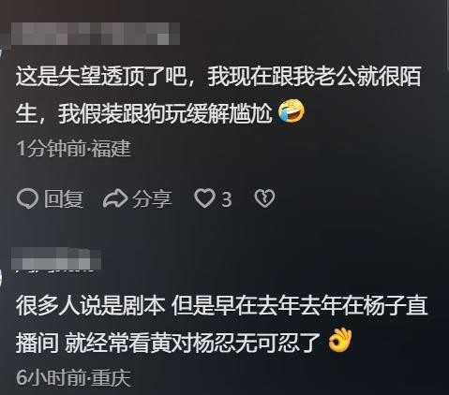Open second commenter's blurred username
The height and width of the screenshot is (395, 449).
[56, 258]
